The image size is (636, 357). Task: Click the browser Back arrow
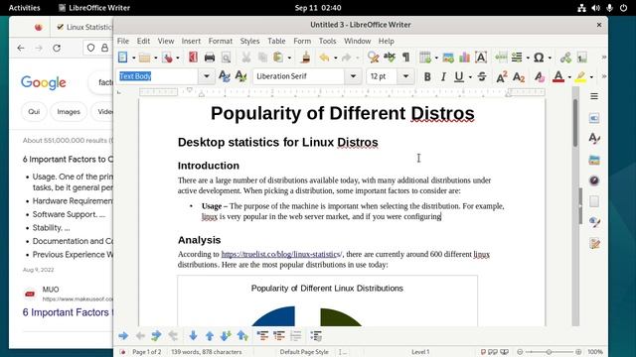tap(21, 49)
